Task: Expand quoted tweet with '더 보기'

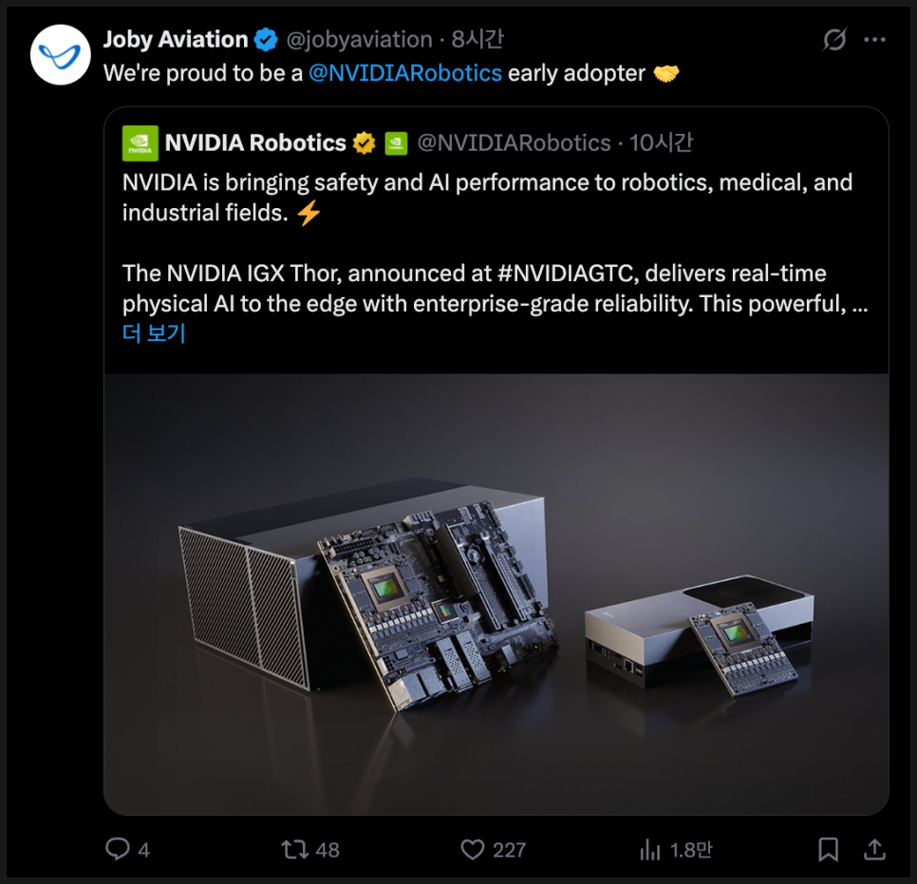Action: pos(154,333)
